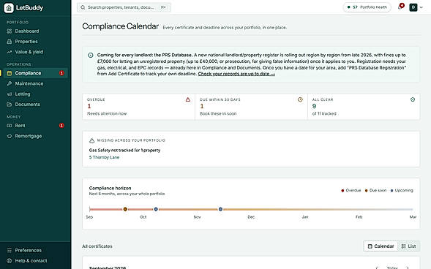Open the Dashboard sidebar item

click(x=35, y=31)
